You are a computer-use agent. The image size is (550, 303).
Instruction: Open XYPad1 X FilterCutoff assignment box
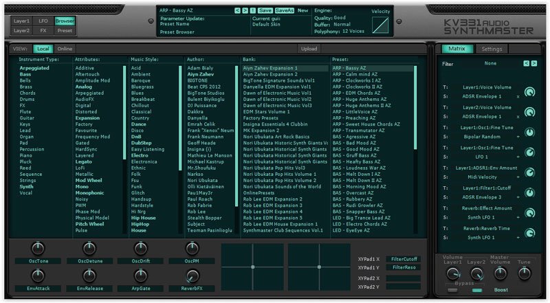coord(403,259)
